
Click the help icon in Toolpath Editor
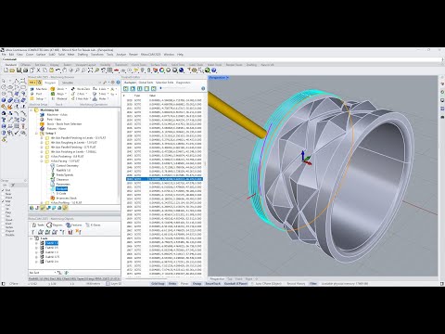point(203,89)
